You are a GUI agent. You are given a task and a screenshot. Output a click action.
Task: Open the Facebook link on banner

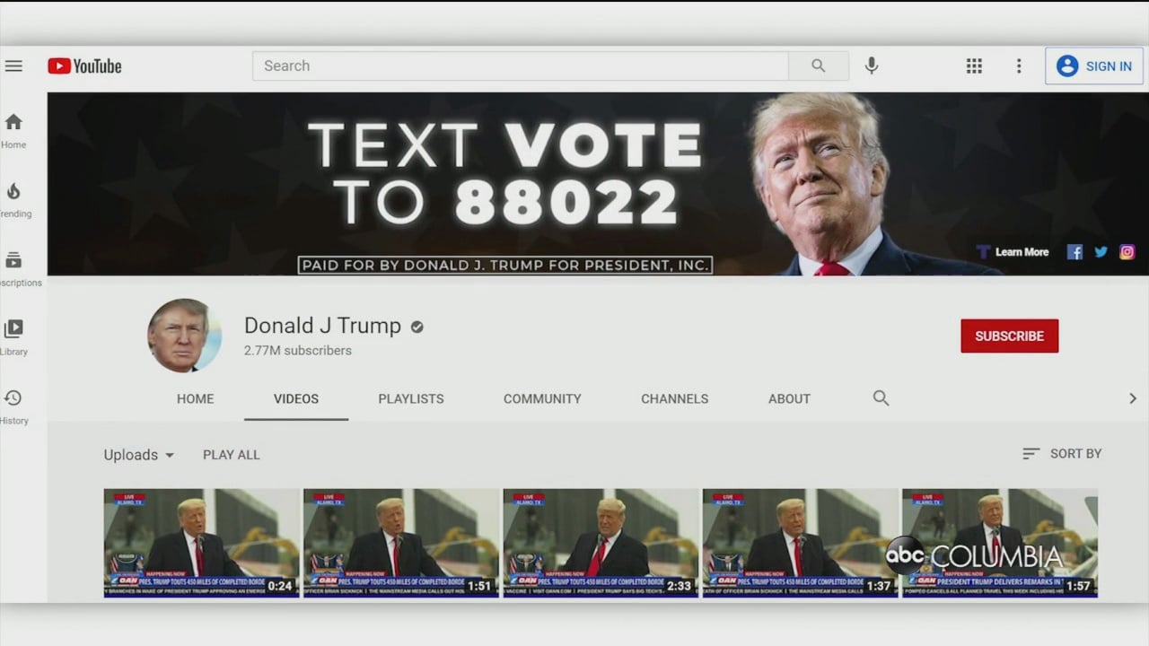[1074, 252]
